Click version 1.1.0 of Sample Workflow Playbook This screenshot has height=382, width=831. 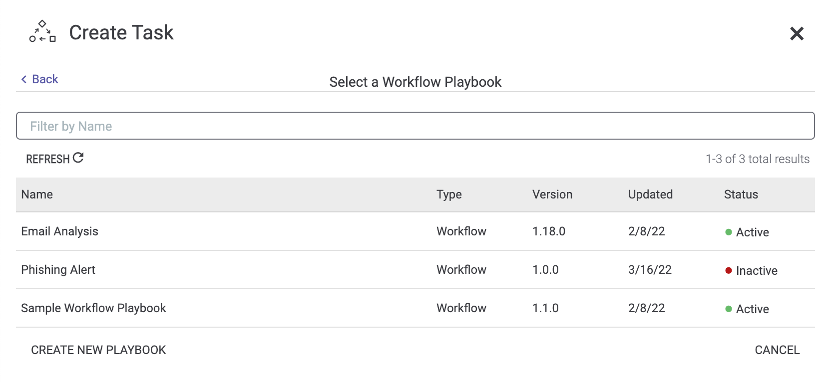tap(545, 308)
